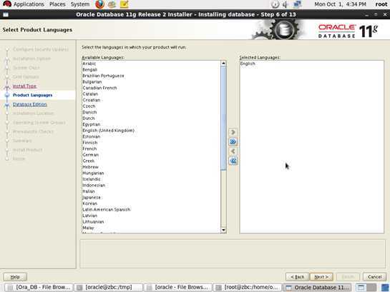Select Latin American Spanish language

[107, 210]
